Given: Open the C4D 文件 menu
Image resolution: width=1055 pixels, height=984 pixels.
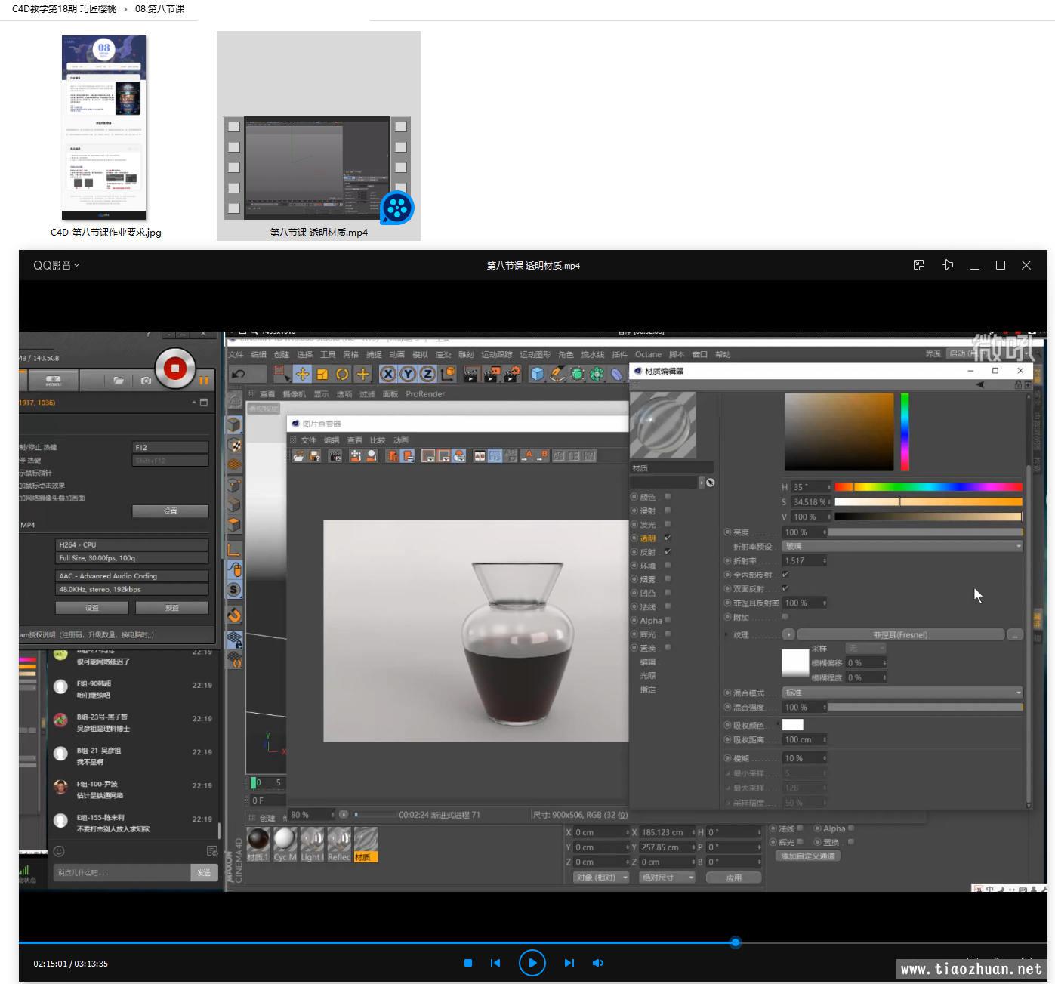Looking at the screenshot, I should (x=236, y=354).
